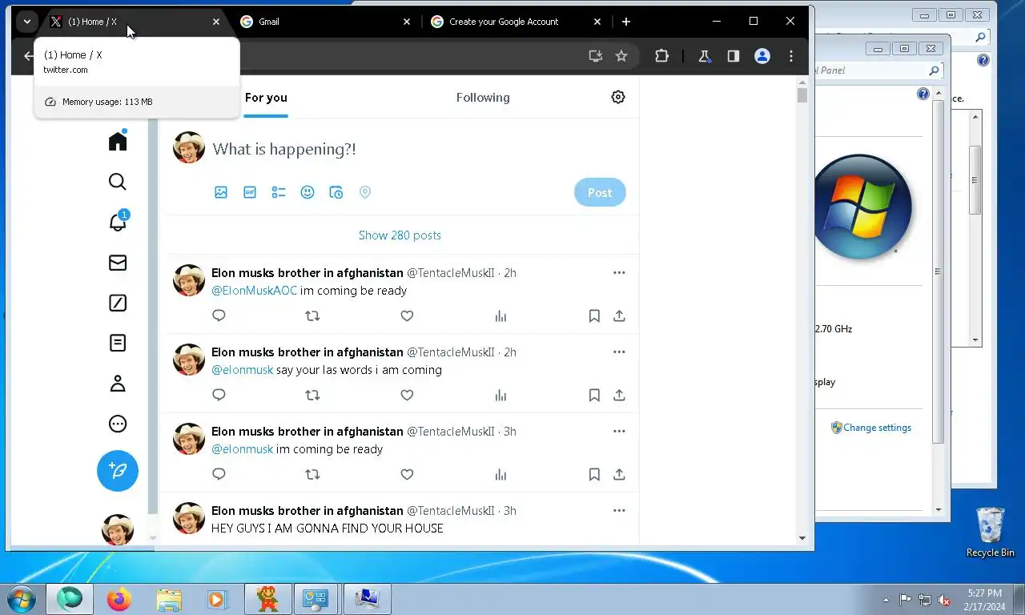Image resolution: width=1025 pixels, height=615 pixels.
Task: Switch to the Following tab
Action: click(x=483, y=98)
